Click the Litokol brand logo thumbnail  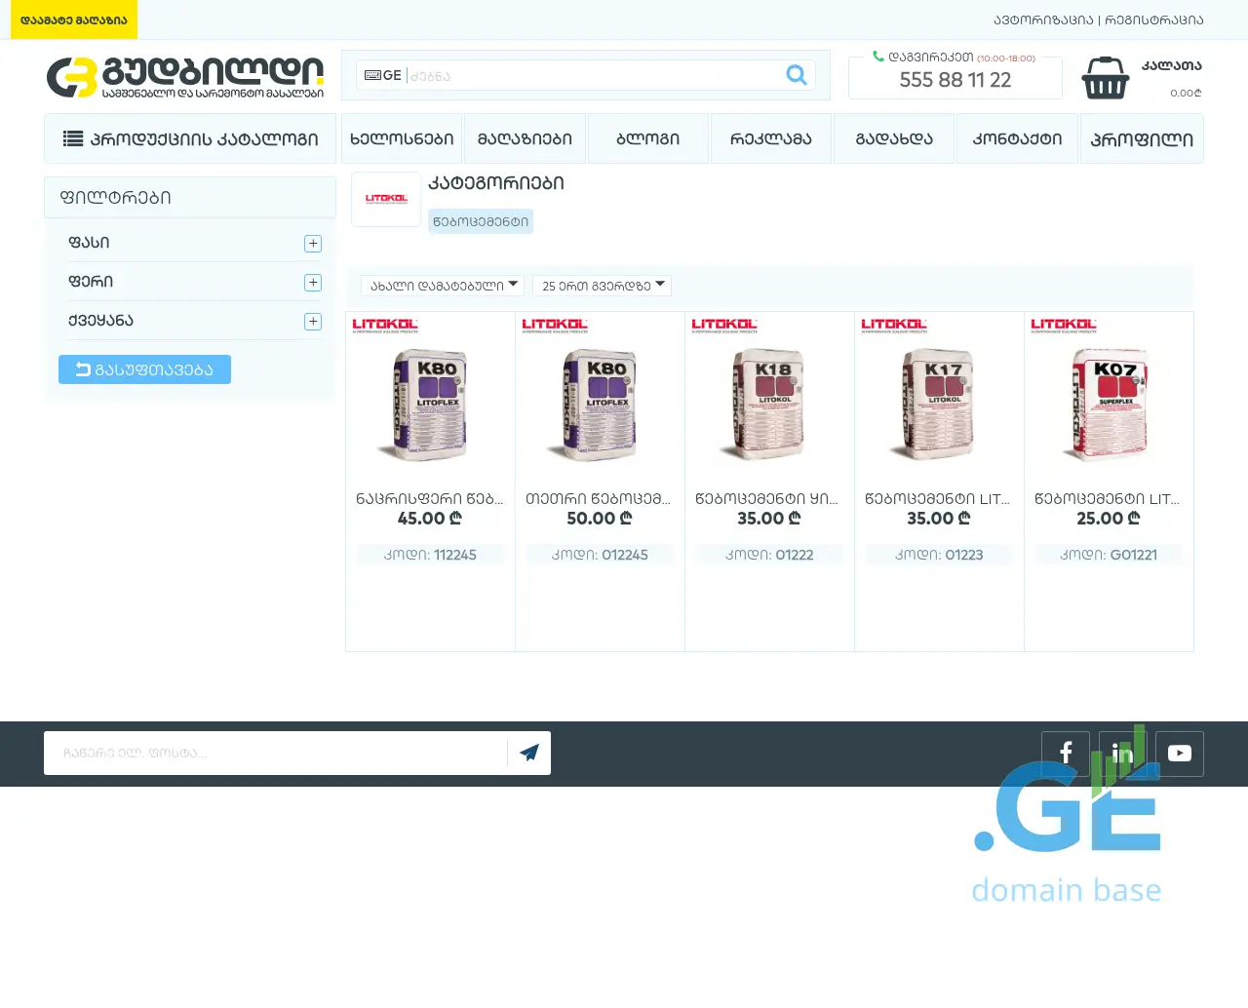click(386, 200)
